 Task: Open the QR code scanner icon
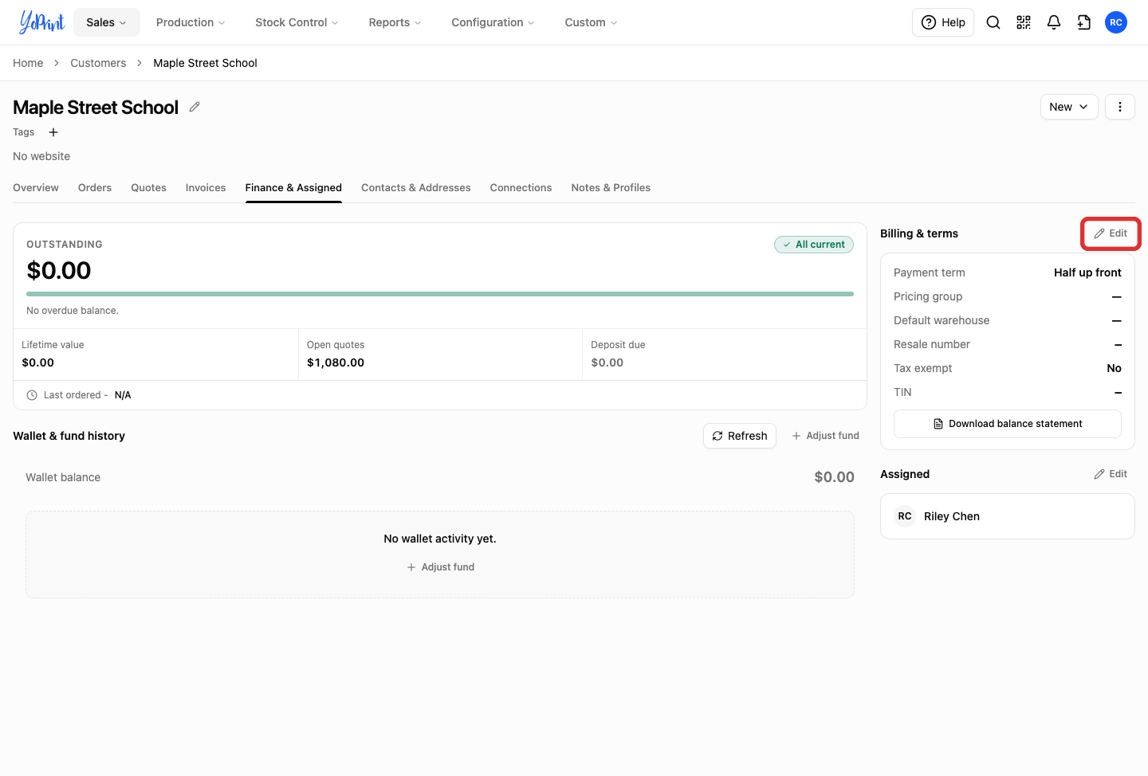1024,22
